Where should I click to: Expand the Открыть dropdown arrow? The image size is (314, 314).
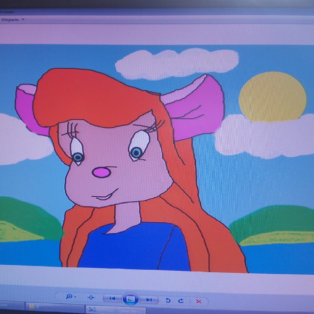(23, 20)
